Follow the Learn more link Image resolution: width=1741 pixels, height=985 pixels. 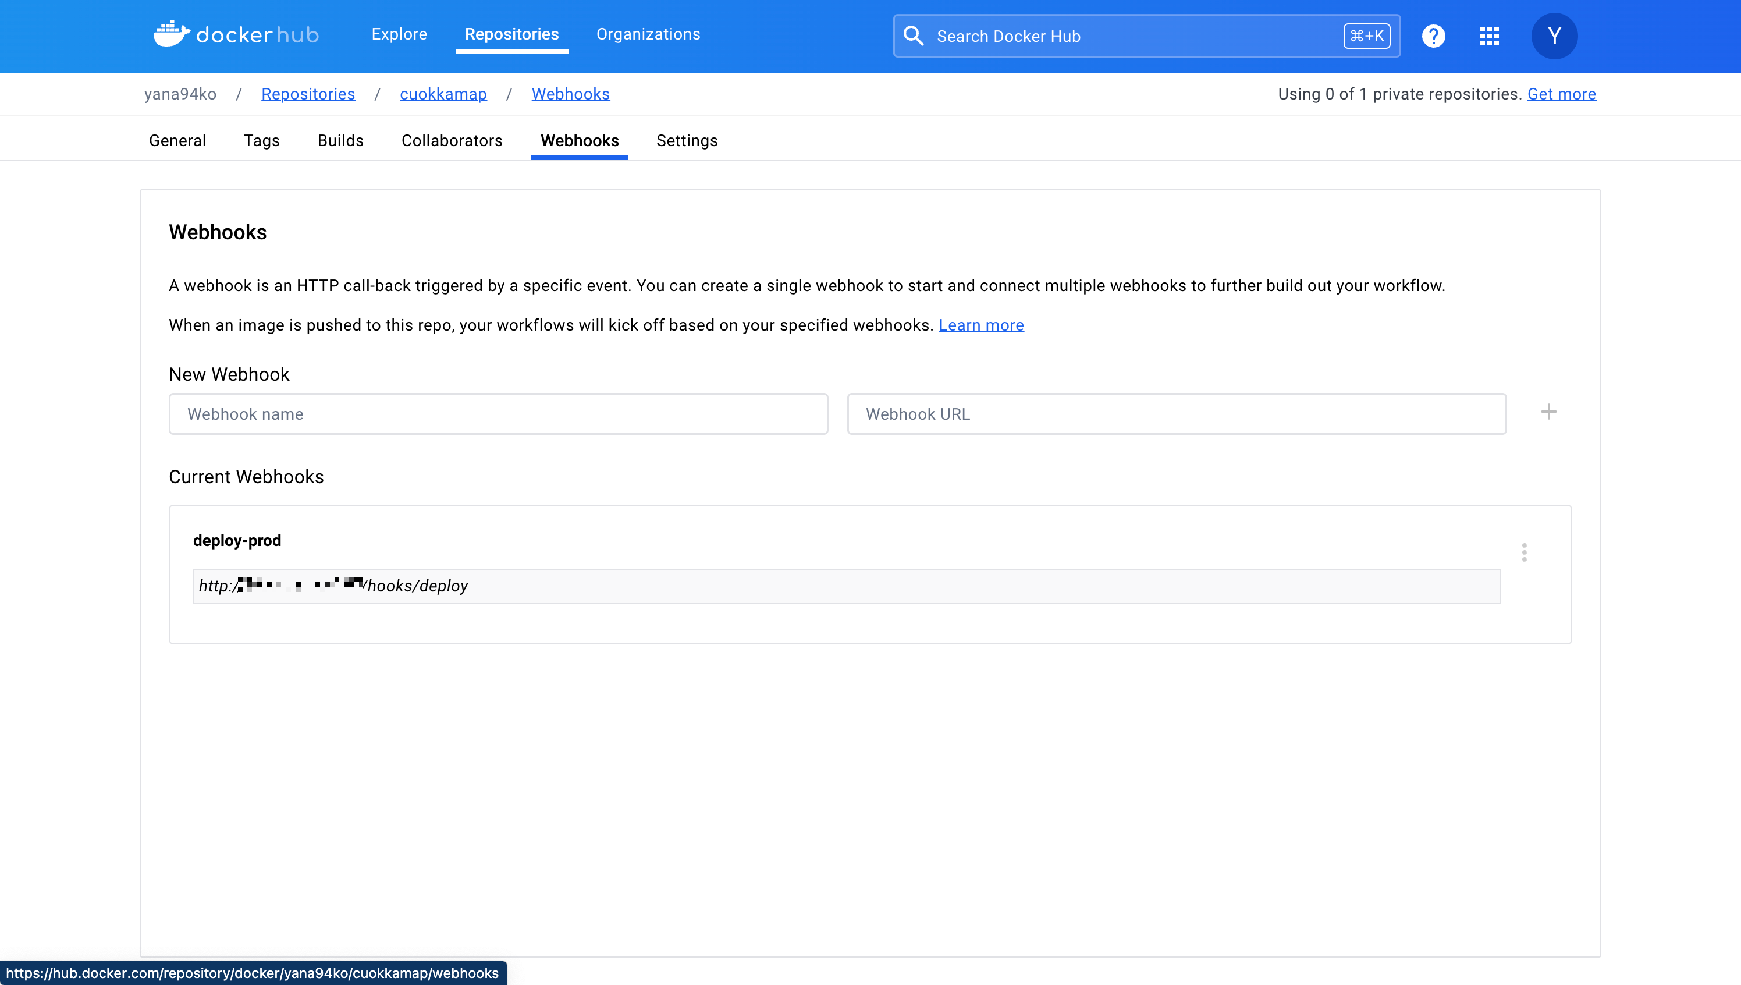pos(981,325)
